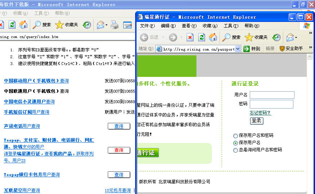This screenshot has width=315, height=194.
Task: Click Search magnifier in Rising Passport window
Action: point(226,37)
